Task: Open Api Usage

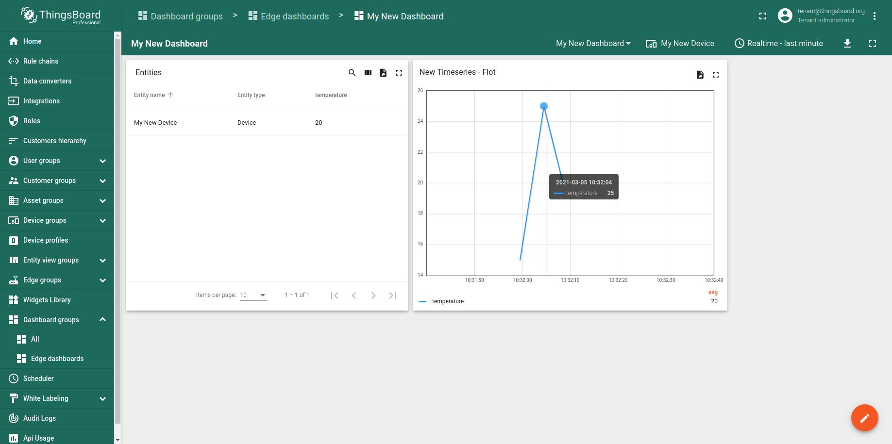Action: (x=57, y=438)
